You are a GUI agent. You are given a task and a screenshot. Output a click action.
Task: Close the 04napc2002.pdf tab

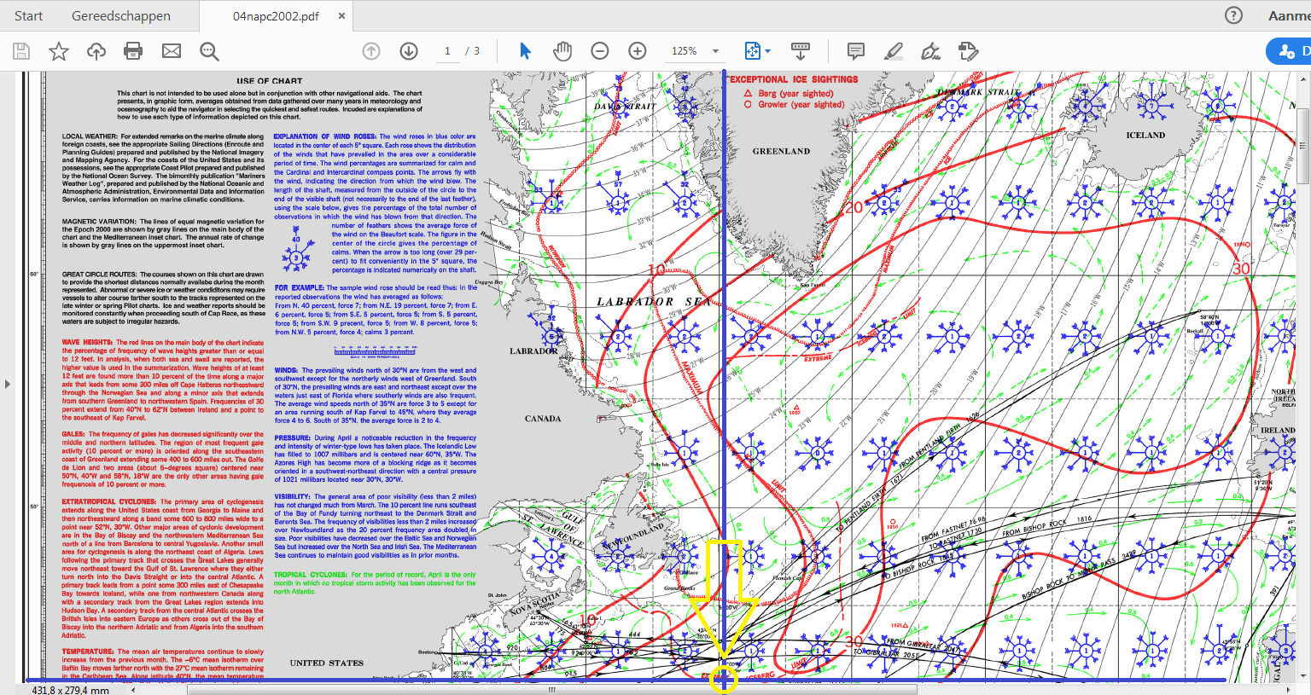pos(342,15)
